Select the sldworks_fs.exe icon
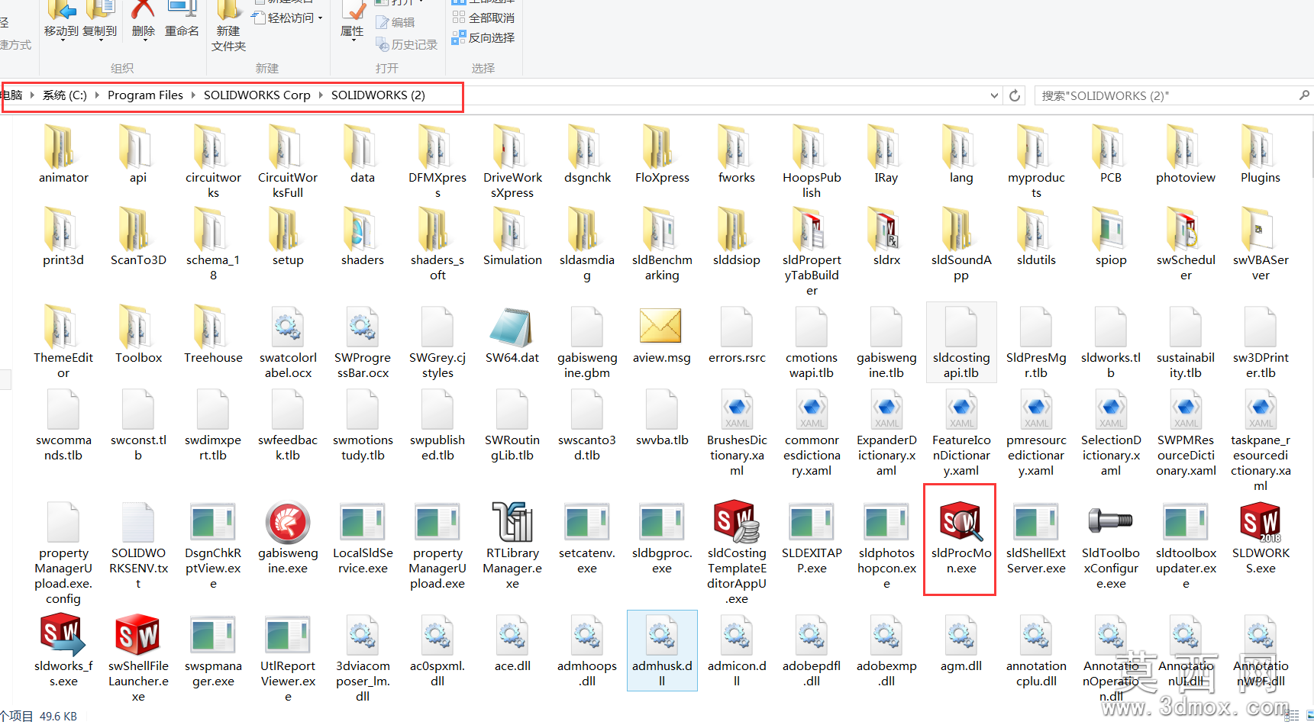1314x725 pixels. (63, 635)
